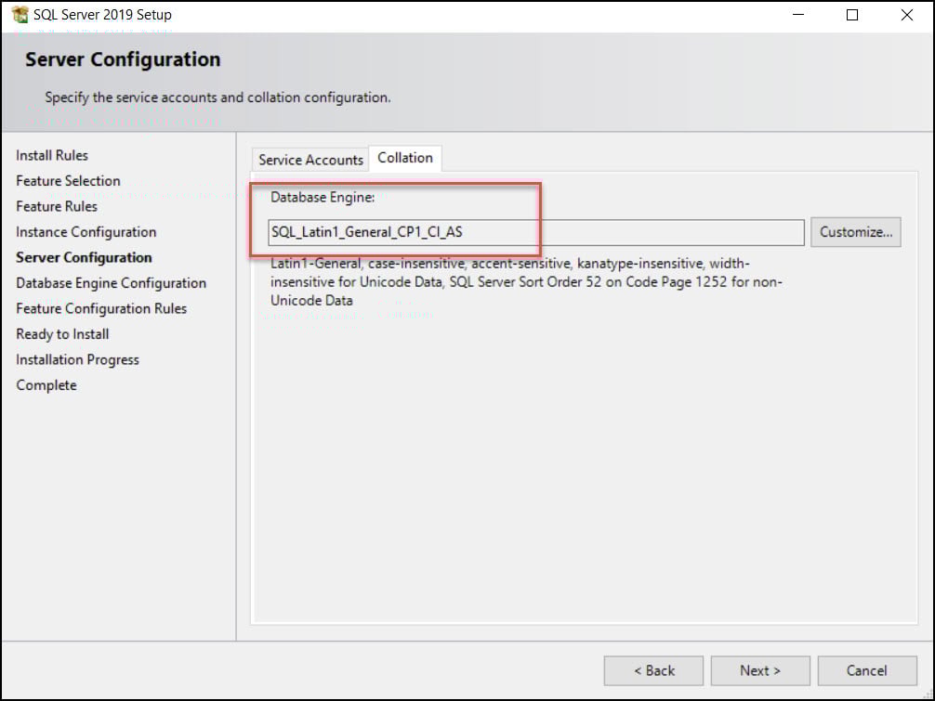Select Feature Selection step
Image resolution: width=935 pixels, height=701 pixels.
coord(68,181)
